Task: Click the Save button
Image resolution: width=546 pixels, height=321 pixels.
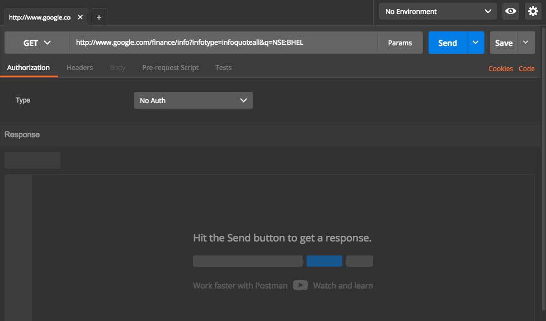Action: coord(503,43)
